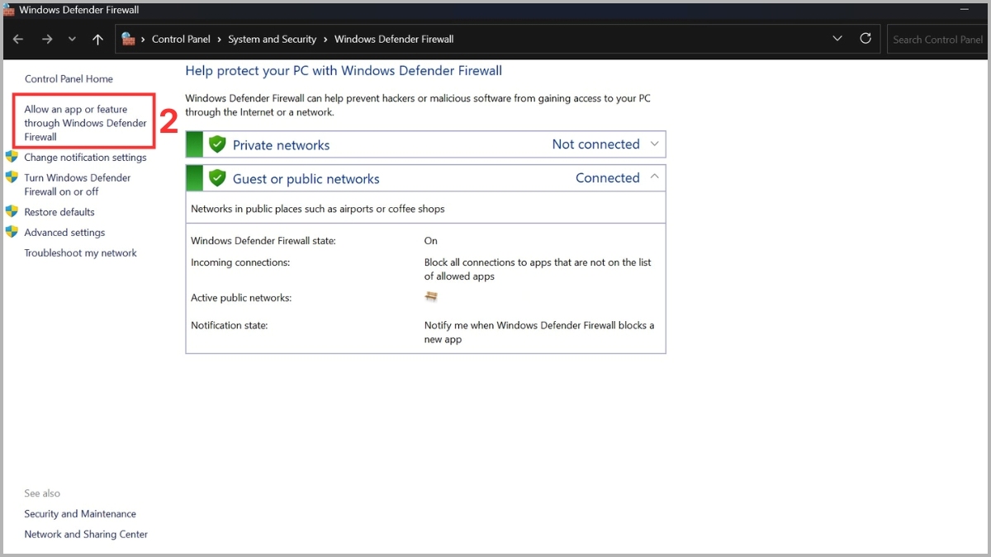Screen dimensions: 991x557
Task: Open Change notification settings link
Action: click(x=85, y=158)
